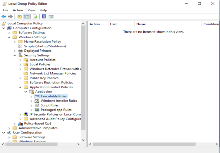Sort by the Name column header
The width and height of the screenshot is (220, 153).
[168, 24]
